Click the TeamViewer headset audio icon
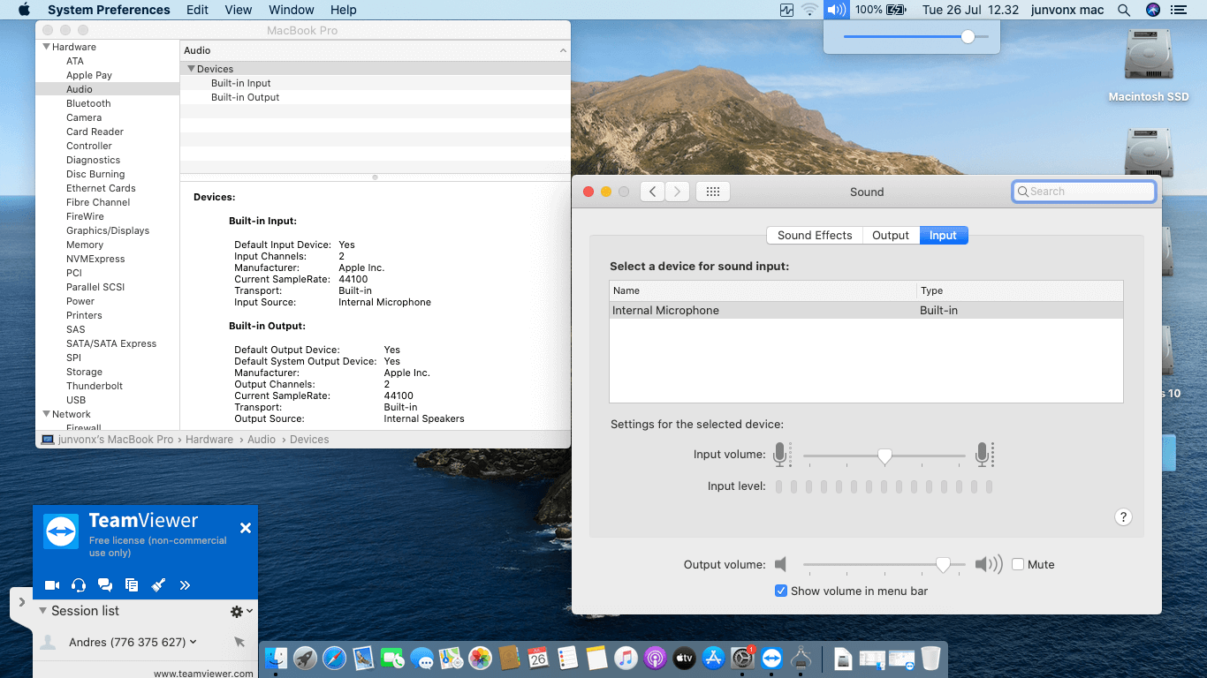This screenshot has width=1207, height=678. pos(79,584)
